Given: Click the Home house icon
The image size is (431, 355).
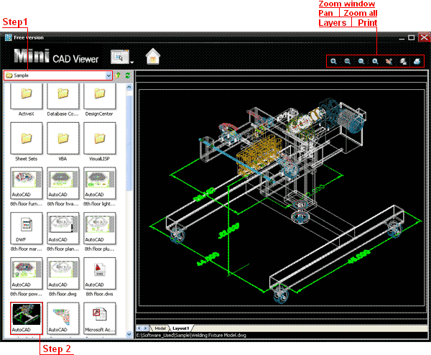Looking at the screenshot, I should click(x=153, y=56).
